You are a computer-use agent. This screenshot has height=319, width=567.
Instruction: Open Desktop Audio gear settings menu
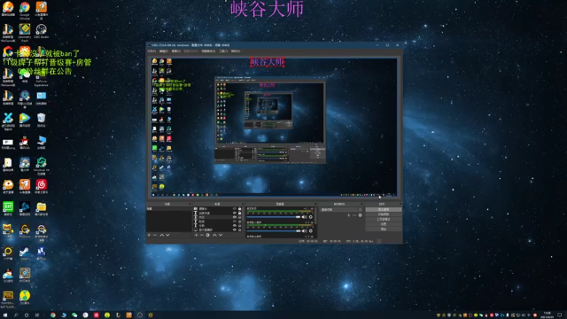click(x=311, y=217)
